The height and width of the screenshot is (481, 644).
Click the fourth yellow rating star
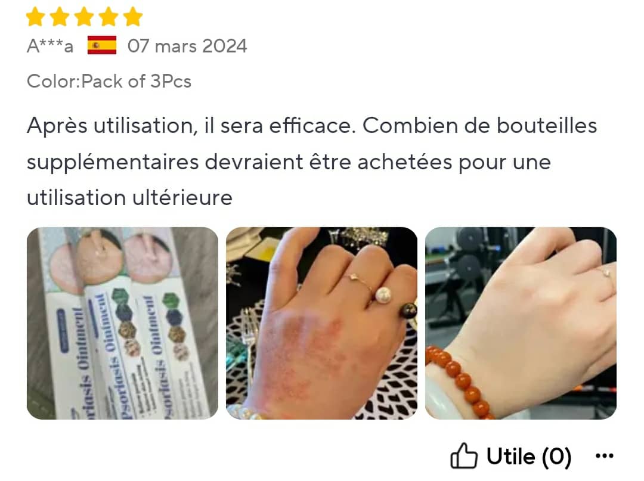(109, 17)
